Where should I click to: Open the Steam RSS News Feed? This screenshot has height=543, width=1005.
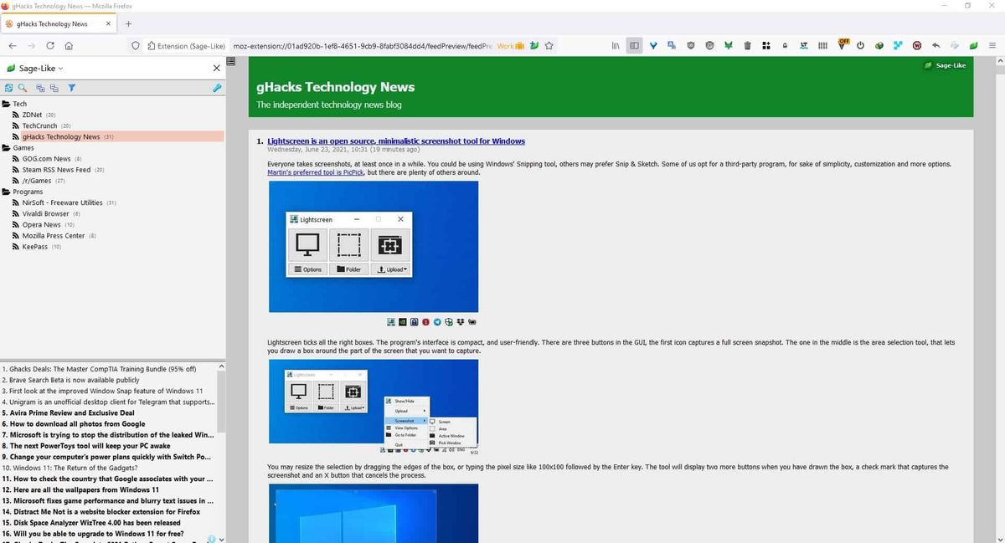(x=58, y=169)
